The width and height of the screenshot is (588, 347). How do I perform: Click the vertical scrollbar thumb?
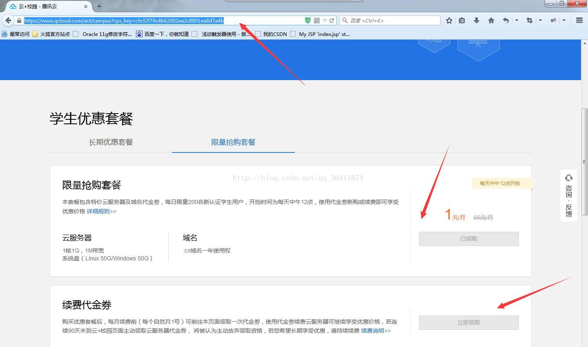click(x=584, y=161)
